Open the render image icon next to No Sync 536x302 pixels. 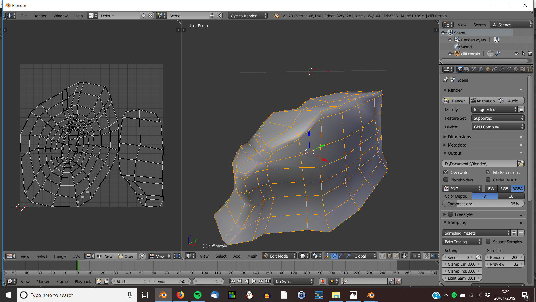(323, 281)
